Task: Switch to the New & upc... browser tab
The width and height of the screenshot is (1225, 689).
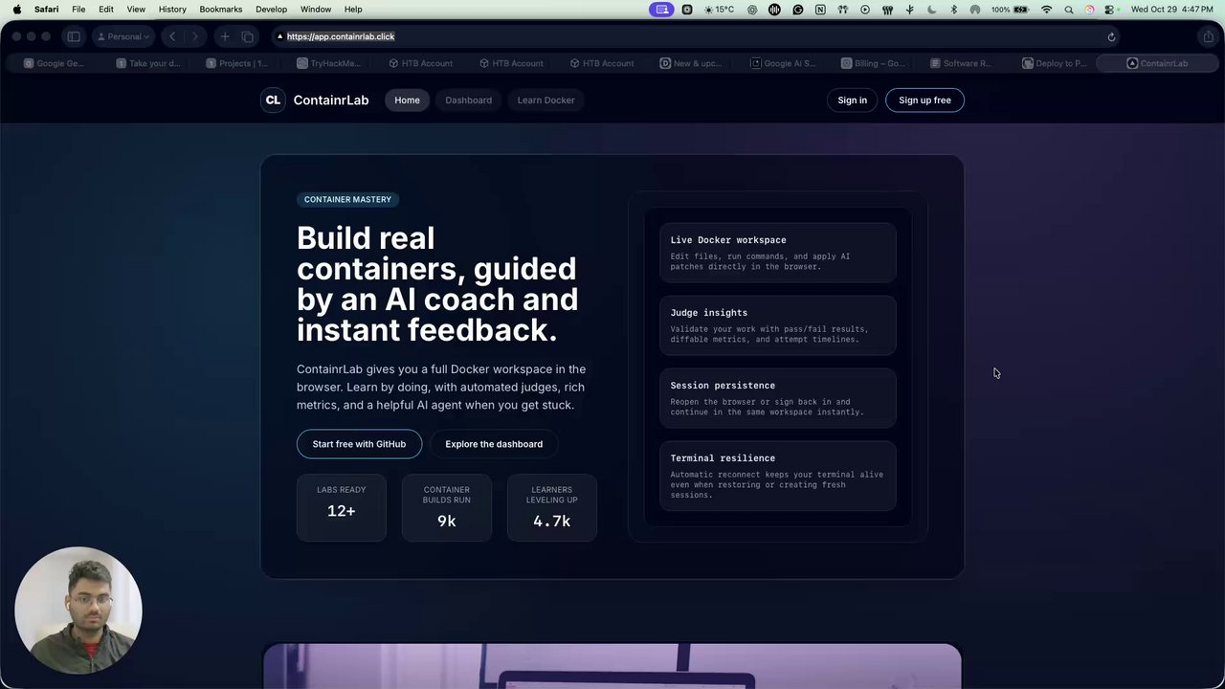Action: click(690, 63)
